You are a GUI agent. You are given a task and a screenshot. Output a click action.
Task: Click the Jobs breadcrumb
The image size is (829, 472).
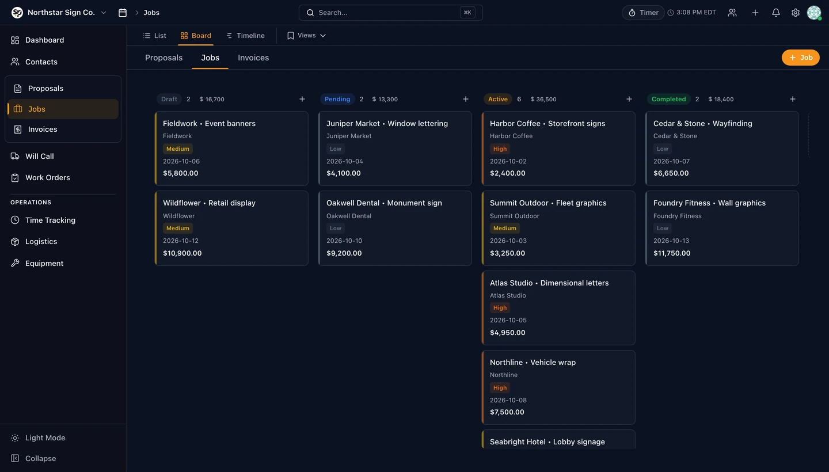(151, 13)
